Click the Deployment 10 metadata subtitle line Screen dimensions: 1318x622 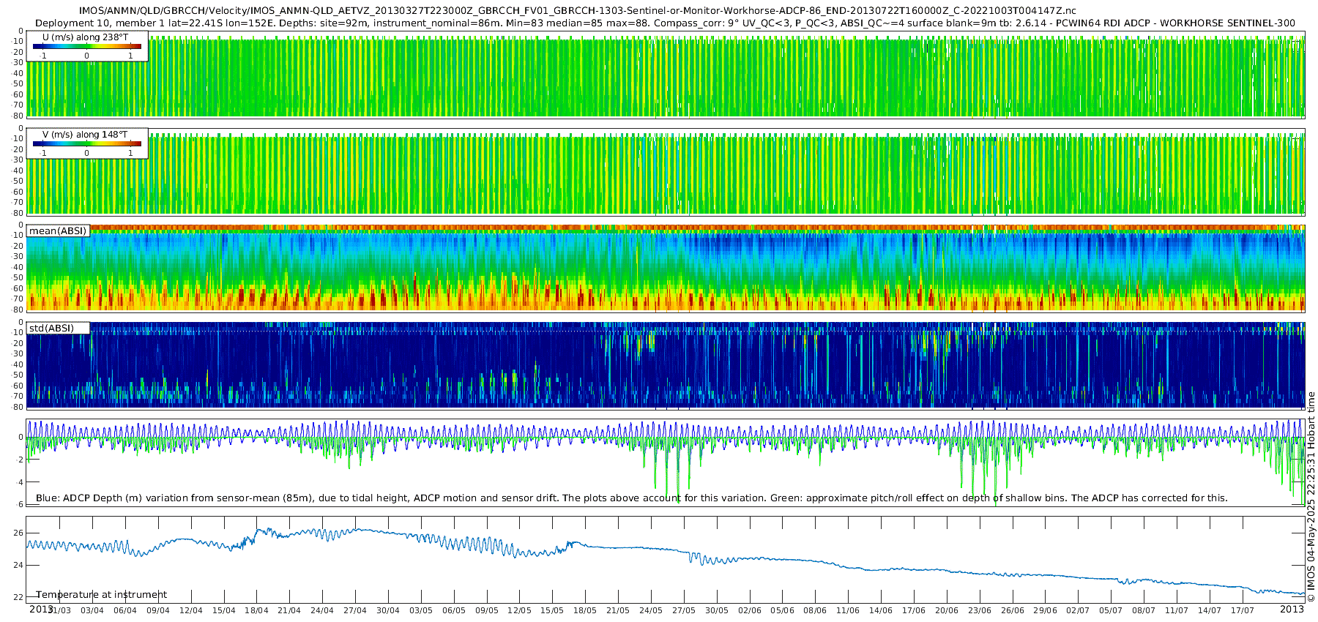(x=665, y=23)
